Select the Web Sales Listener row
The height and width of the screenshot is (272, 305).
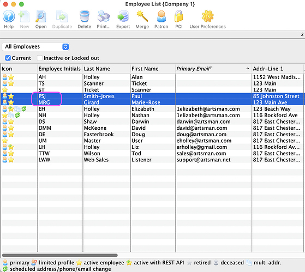[153, 160]
